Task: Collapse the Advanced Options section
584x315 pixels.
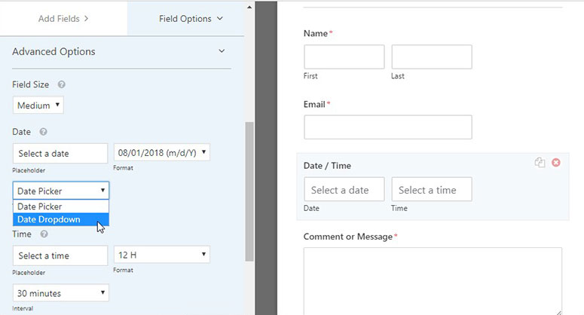Action: [222, 51]
